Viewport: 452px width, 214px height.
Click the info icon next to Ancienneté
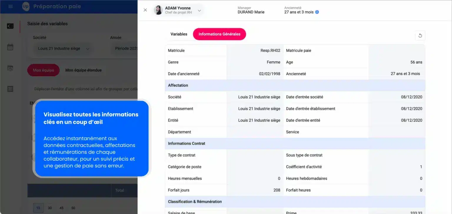click(x=317, y=12)
